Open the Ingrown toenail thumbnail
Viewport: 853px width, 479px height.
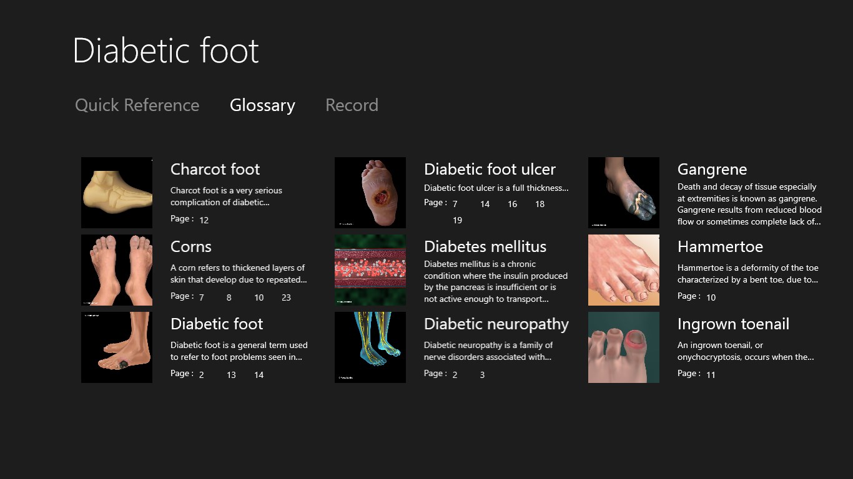pos(624,347)
